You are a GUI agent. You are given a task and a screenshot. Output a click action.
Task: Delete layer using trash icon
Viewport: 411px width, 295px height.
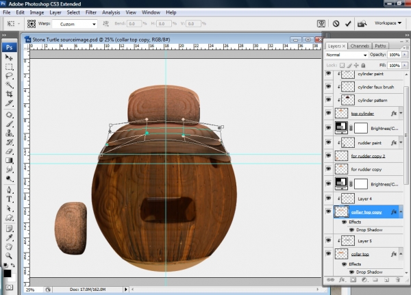pyautogui.click(x=398, y=280)
